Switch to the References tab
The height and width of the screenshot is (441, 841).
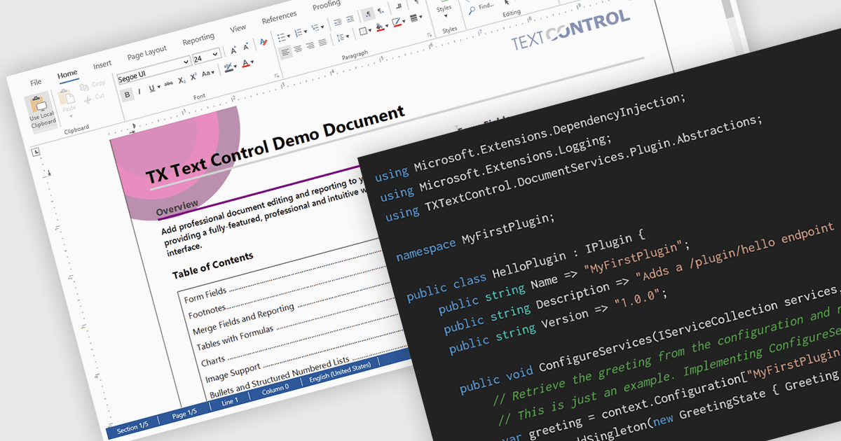tap(279, 18)
